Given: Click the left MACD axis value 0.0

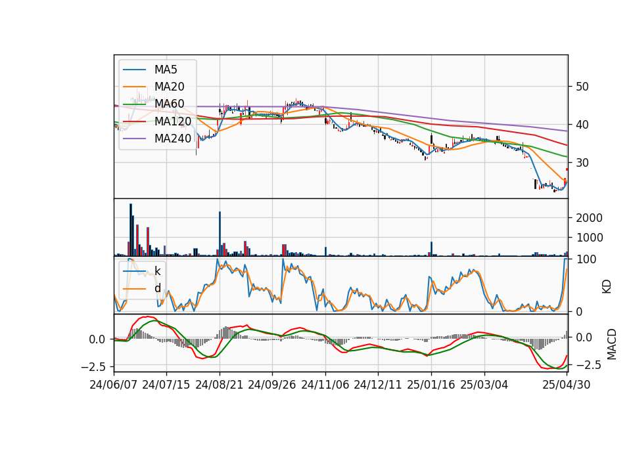Looking at the screenshot, I should coord(97,339).
